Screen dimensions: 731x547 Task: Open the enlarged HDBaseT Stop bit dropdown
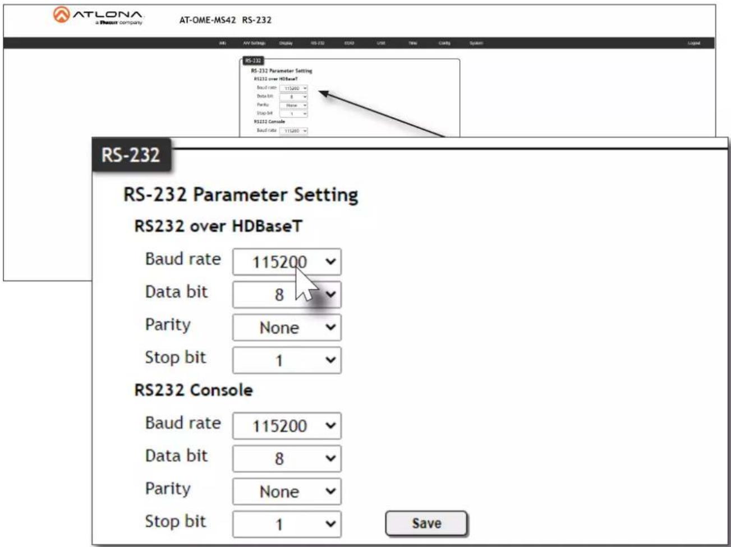tap(287, 360)
